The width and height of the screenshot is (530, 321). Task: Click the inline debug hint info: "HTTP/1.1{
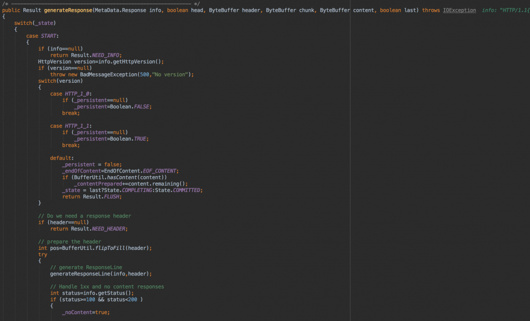[x=506, y=10]
